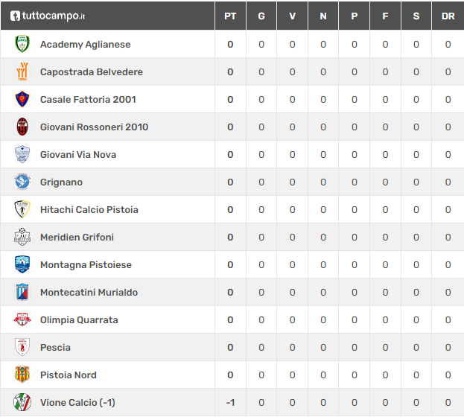Viewport: 464px width, 417px height.
Task: Click the Academy Aglianese team crest
Action: coord(22,44)
